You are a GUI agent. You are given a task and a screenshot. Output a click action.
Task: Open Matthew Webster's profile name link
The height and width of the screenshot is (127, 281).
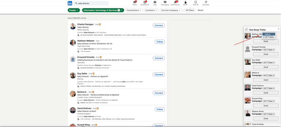point(86,41)
